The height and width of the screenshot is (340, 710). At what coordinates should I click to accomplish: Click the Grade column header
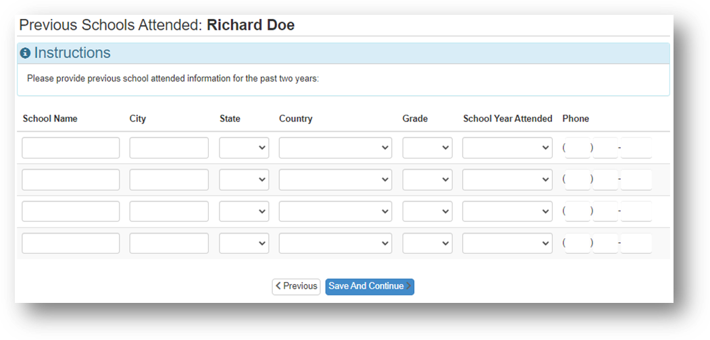point(415,119)
